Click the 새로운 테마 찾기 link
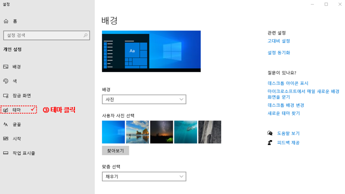 (284, 113)
